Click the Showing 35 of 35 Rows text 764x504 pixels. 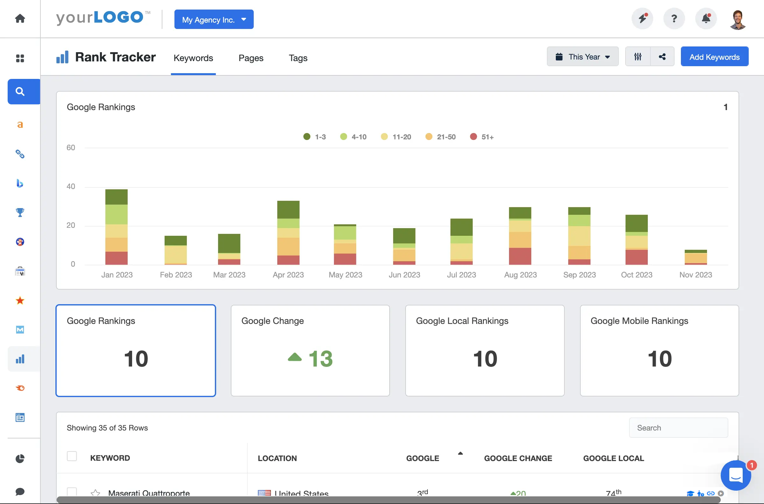pos(107,428)
